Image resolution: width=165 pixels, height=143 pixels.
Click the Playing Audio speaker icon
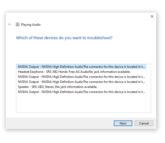tap(17, 24)
